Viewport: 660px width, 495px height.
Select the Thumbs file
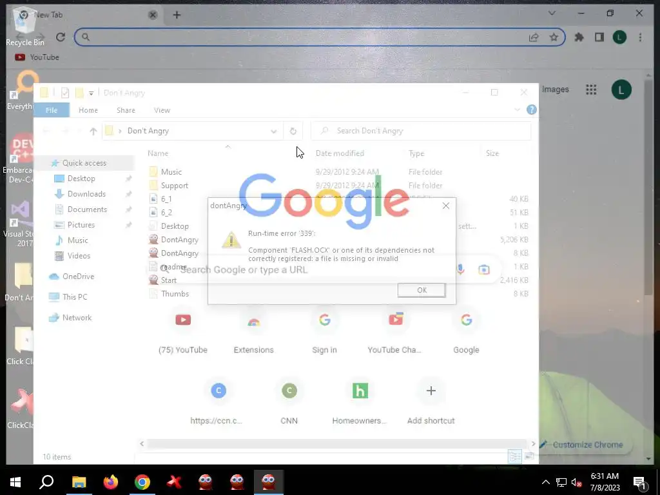[175, 294]
